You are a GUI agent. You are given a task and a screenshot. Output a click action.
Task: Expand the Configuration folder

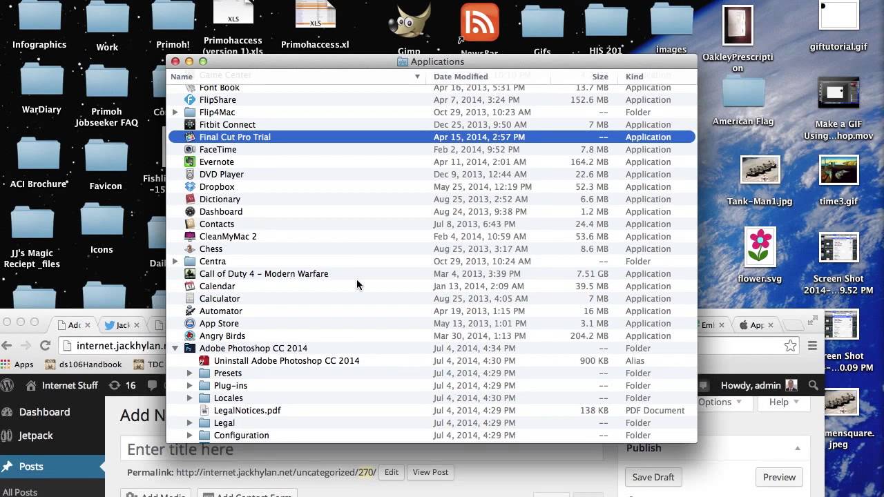(190, 435)
